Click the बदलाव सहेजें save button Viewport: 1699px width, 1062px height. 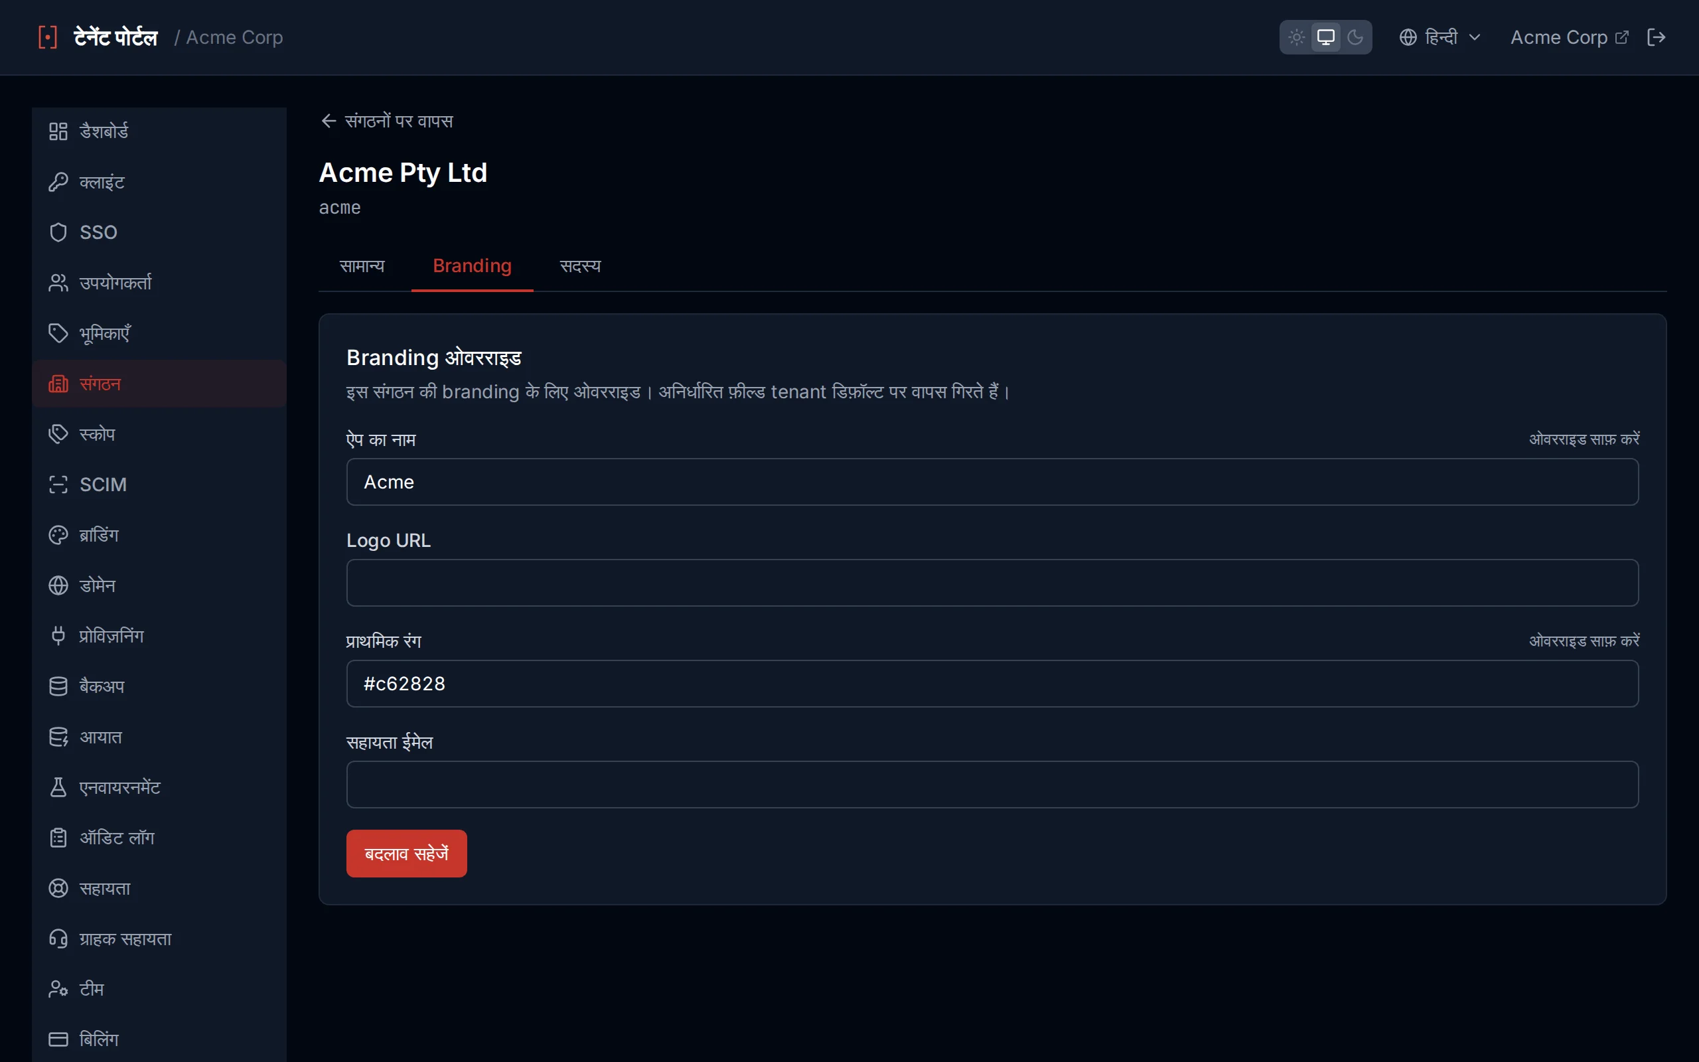click(406, 854)
